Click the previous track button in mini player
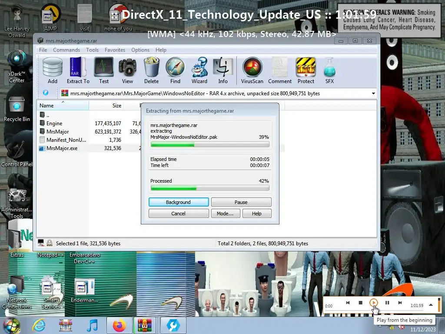445x334 pixels. point(348,303)
